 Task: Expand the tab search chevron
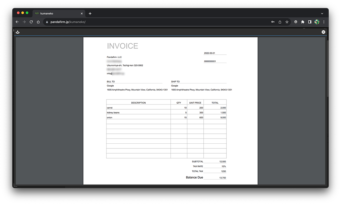(322, 13)
